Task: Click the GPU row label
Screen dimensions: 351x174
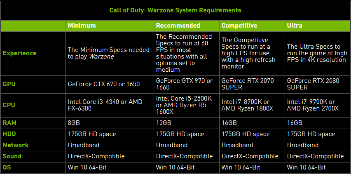Action: (10, 84)
